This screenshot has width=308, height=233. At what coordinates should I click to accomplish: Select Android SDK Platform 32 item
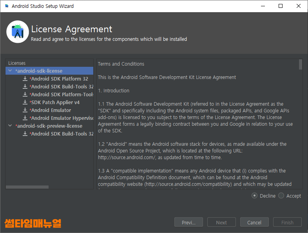(x=59, y=79)
